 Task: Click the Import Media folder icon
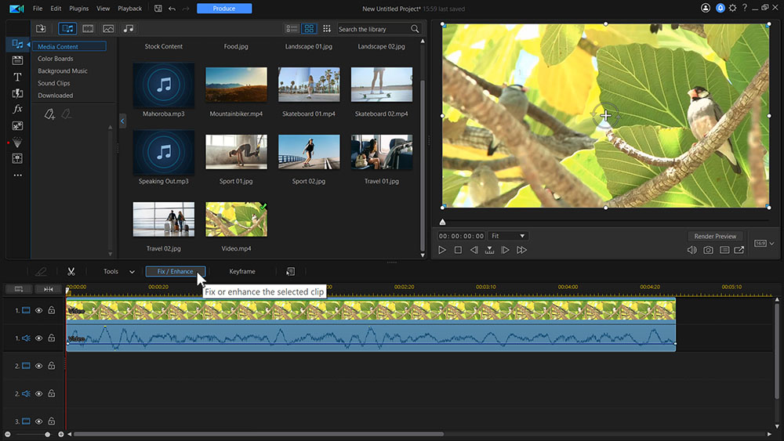click(41, 29)
